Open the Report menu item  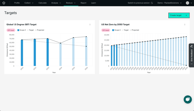click(x=83, y=3)
